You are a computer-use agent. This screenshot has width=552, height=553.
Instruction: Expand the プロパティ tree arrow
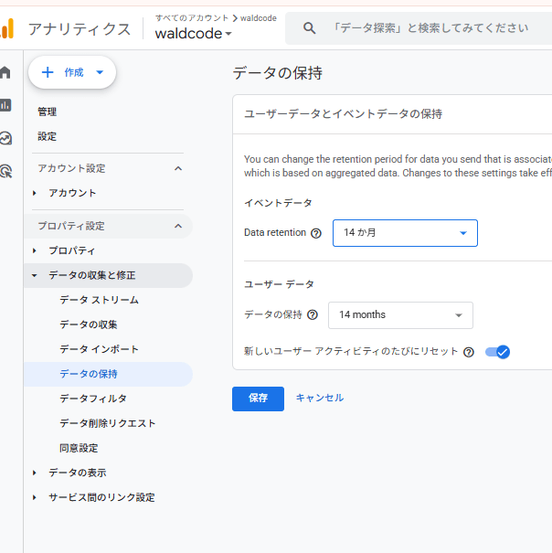(x=34, y=250)
